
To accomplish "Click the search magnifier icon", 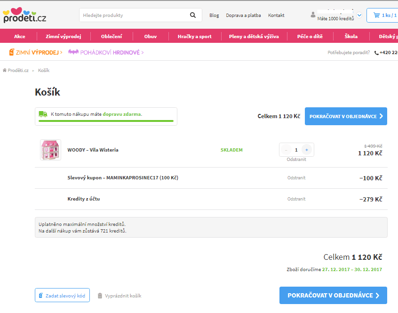I will (193, 15).
